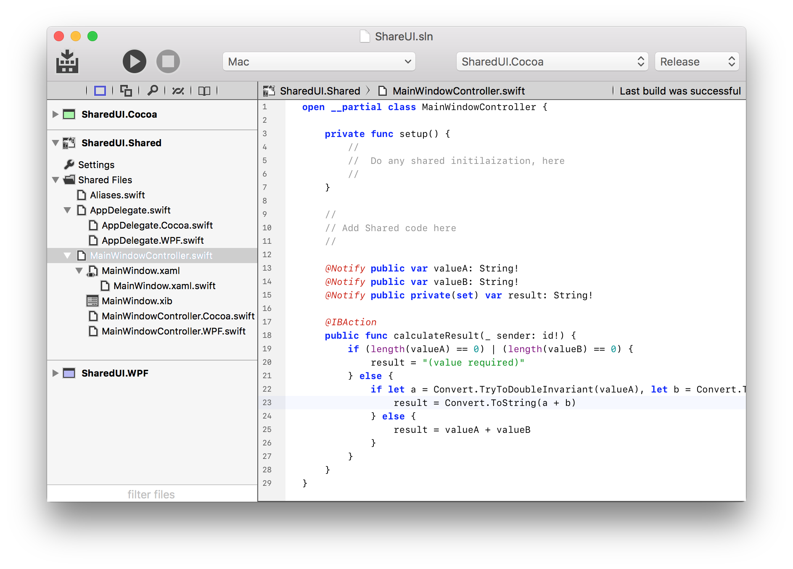Viewport: 793px width, 569px height.
Task: Select SharedUI.Cocoa project in tree
Action: (x=119, y=114)
